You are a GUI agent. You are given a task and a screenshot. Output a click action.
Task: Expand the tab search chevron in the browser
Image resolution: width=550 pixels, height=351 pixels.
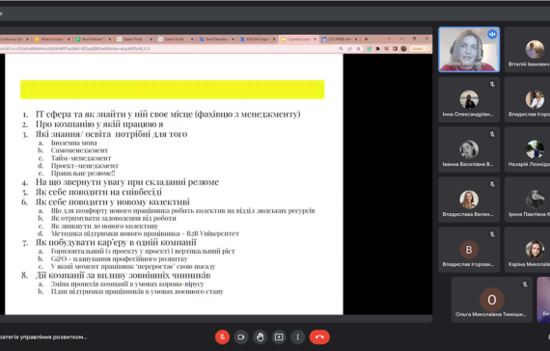(389, 39)
